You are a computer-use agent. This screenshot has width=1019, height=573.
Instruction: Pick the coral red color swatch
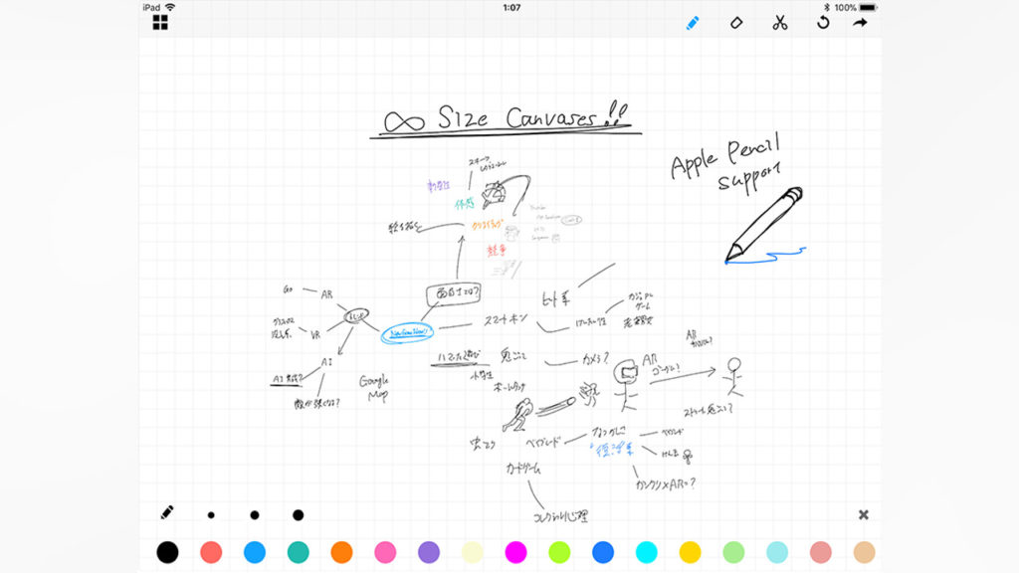211,552
